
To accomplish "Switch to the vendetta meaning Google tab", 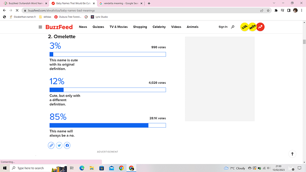I will click(x=121, y=3).
